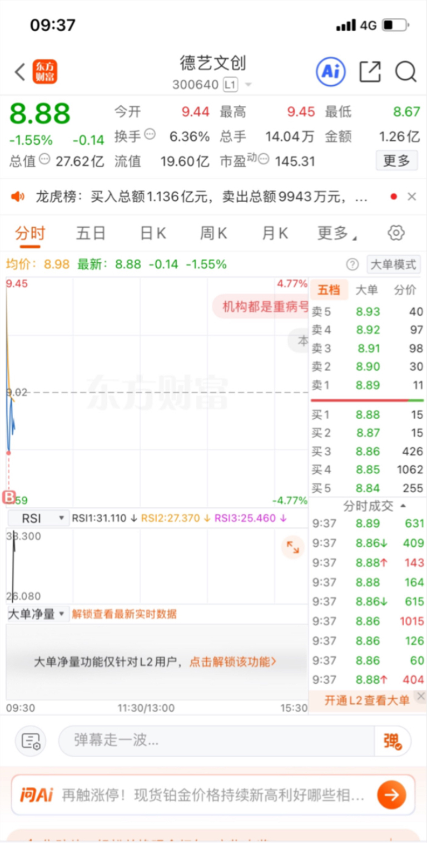Send barrage with 弹 button
Screen dimensions: 427x843
[x=393, y=741]
